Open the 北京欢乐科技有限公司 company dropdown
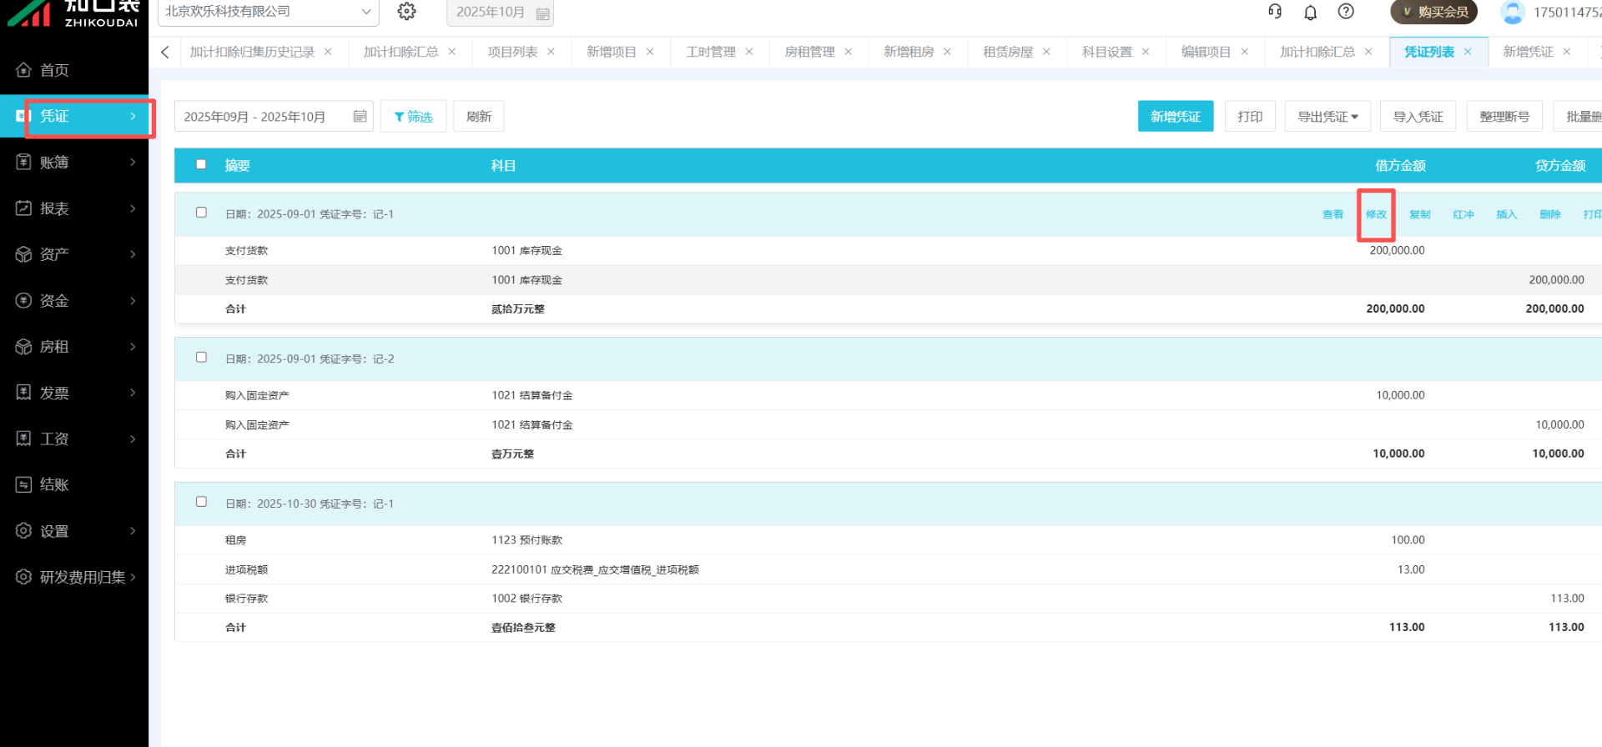The width and height of the screenshot is (1602, 747). coord(267,12)
